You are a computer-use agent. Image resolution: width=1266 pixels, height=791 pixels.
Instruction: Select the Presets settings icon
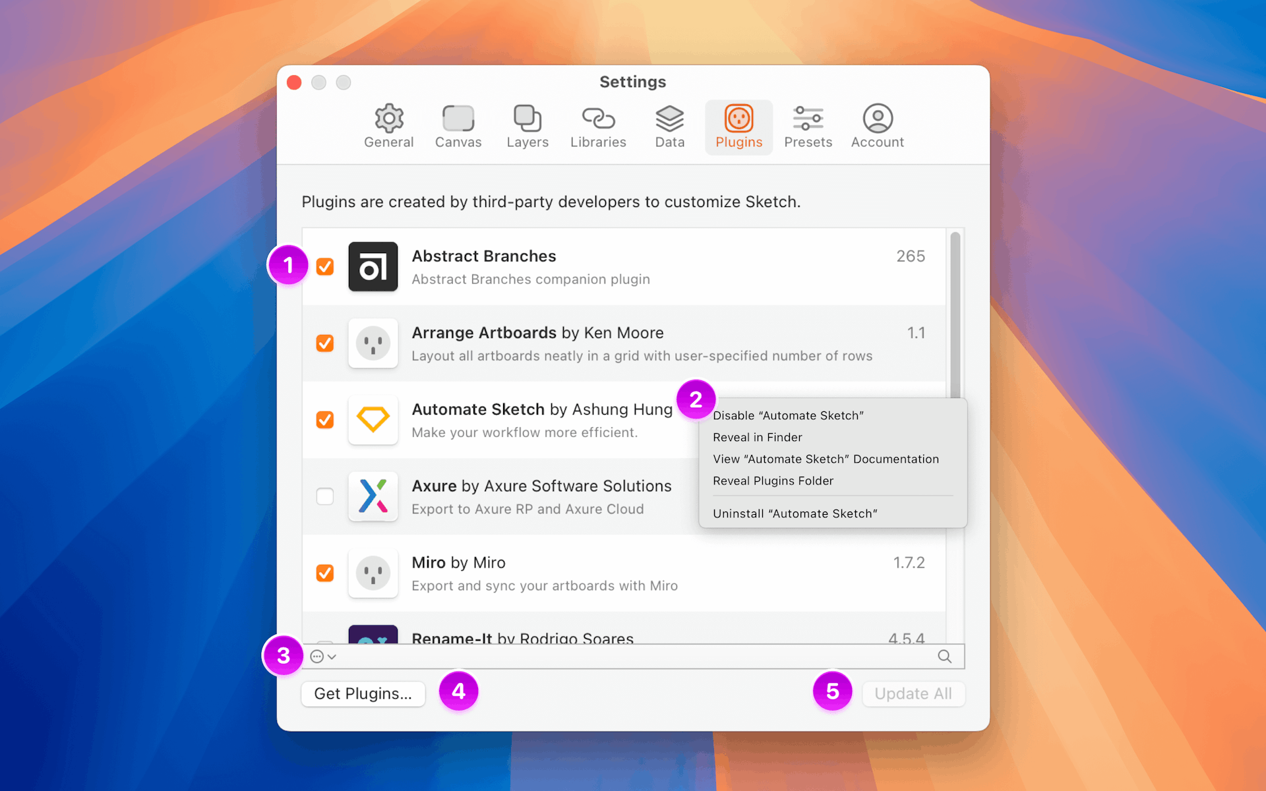[808, 125]
